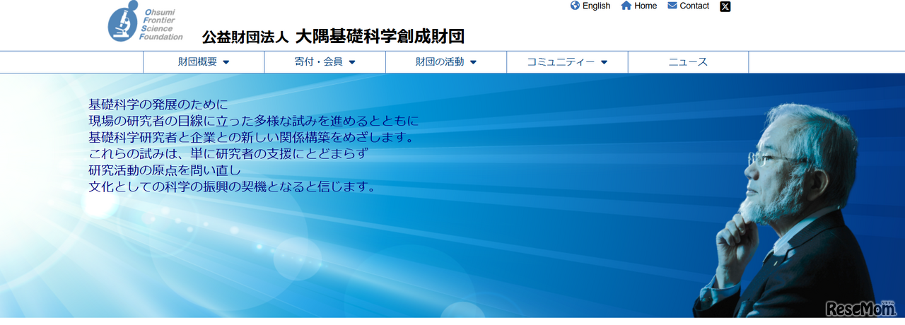
Task: Open the コミュニティー menu
Action: click(567, 62)
